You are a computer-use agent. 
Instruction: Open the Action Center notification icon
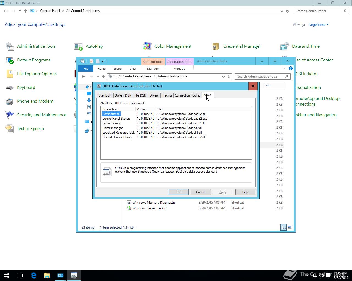pos(328,276)
